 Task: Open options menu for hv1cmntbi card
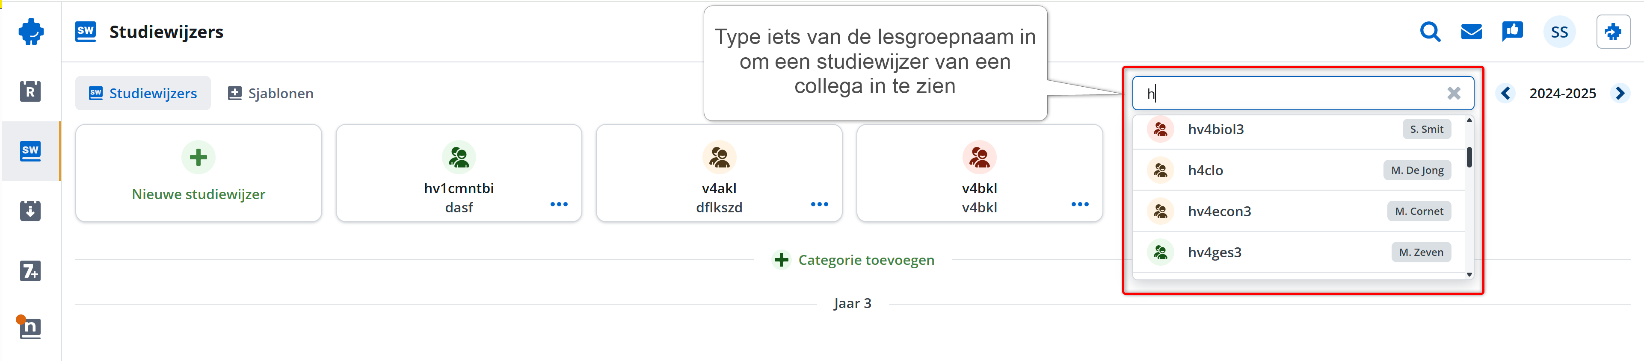click(x=558, y=204)
